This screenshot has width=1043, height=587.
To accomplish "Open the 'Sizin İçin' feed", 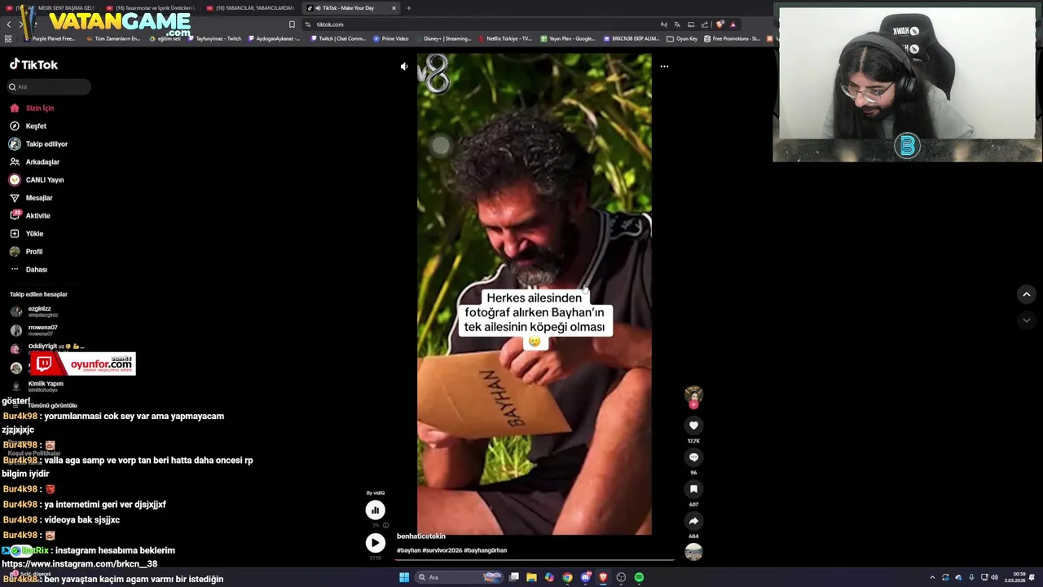I will (32, 108).
